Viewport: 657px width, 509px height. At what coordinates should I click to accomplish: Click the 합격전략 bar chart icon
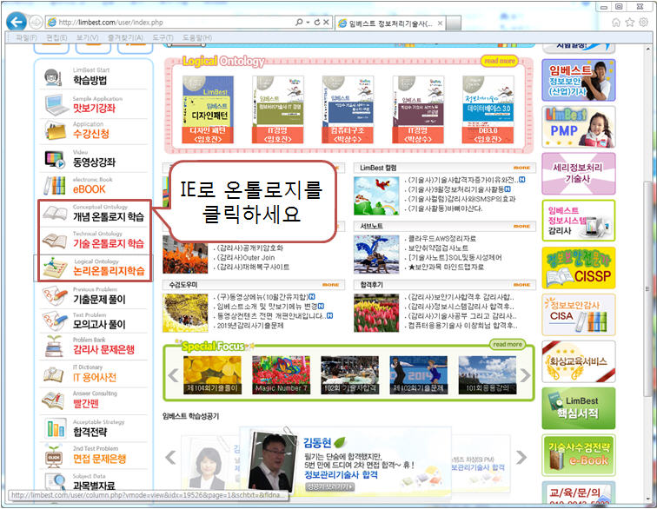[x=56, y=428]
